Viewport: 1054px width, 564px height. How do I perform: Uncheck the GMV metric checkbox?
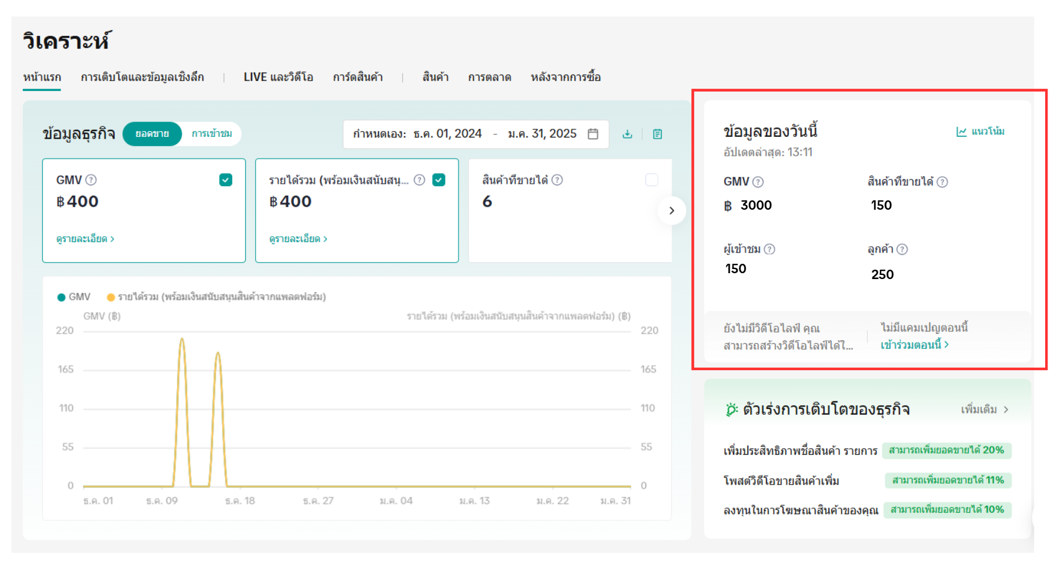coord(226,180)
